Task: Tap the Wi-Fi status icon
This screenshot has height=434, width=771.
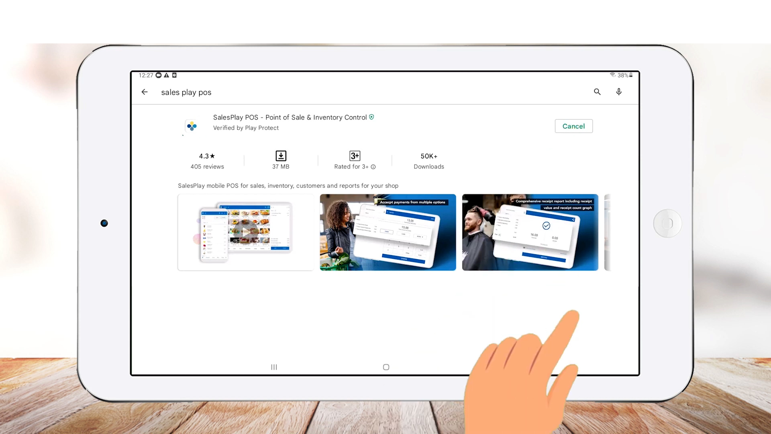Action: (x=613, y=75)
